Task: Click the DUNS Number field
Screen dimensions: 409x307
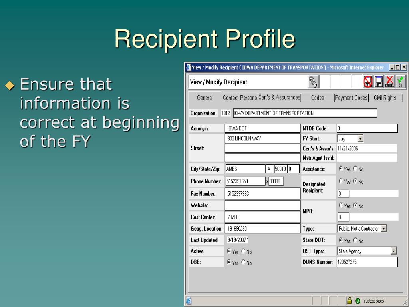Action: click(x=367, y=262)
